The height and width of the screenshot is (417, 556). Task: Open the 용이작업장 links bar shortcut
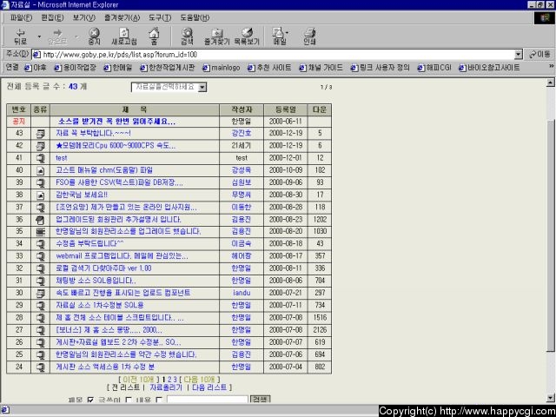[x=76, y=68]
